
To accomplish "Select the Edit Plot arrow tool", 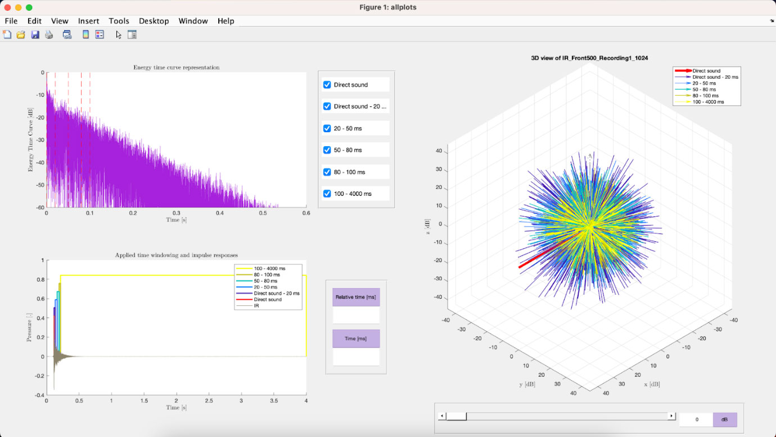I will point(119,35).
